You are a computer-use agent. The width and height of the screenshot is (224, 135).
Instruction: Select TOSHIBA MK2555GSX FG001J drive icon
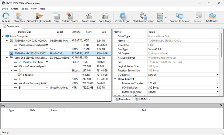(x=12, y=53)
